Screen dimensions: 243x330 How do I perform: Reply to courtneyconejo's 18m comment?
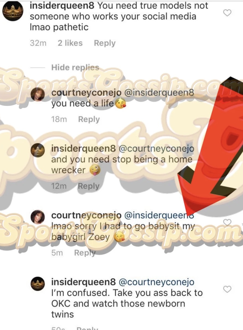[89, 119]
